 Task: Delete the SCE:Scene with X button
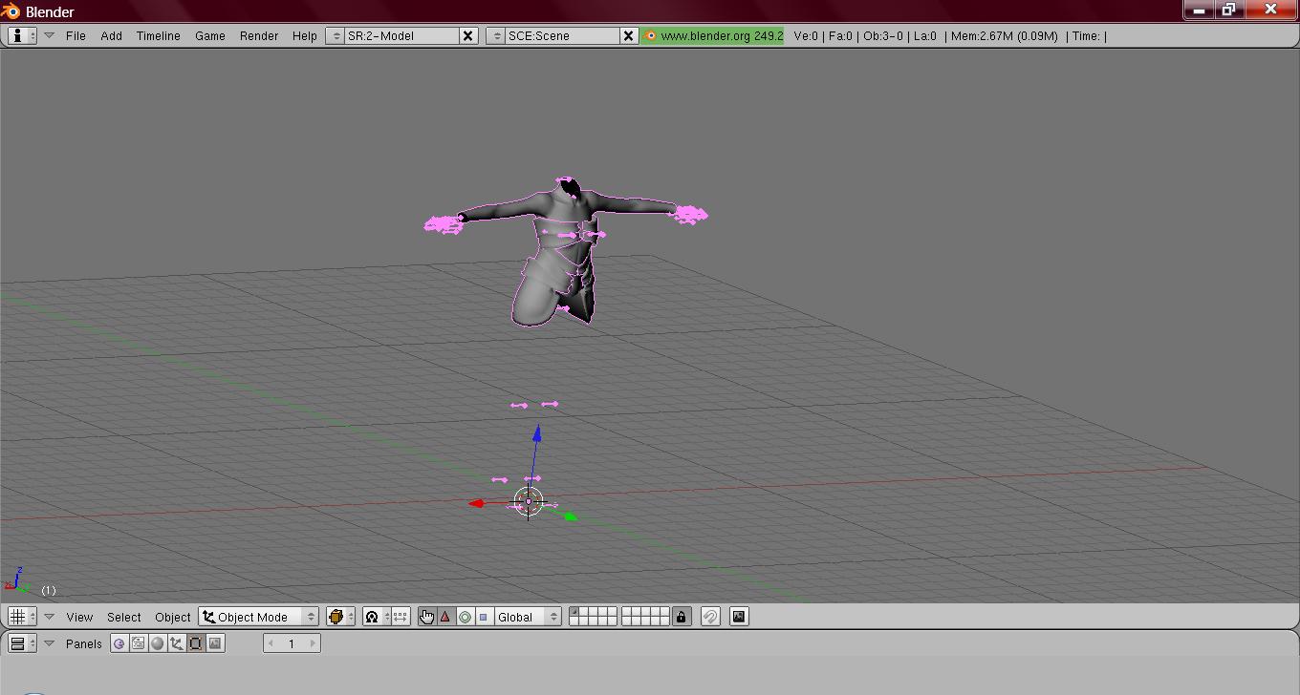(x=628, y=35)
